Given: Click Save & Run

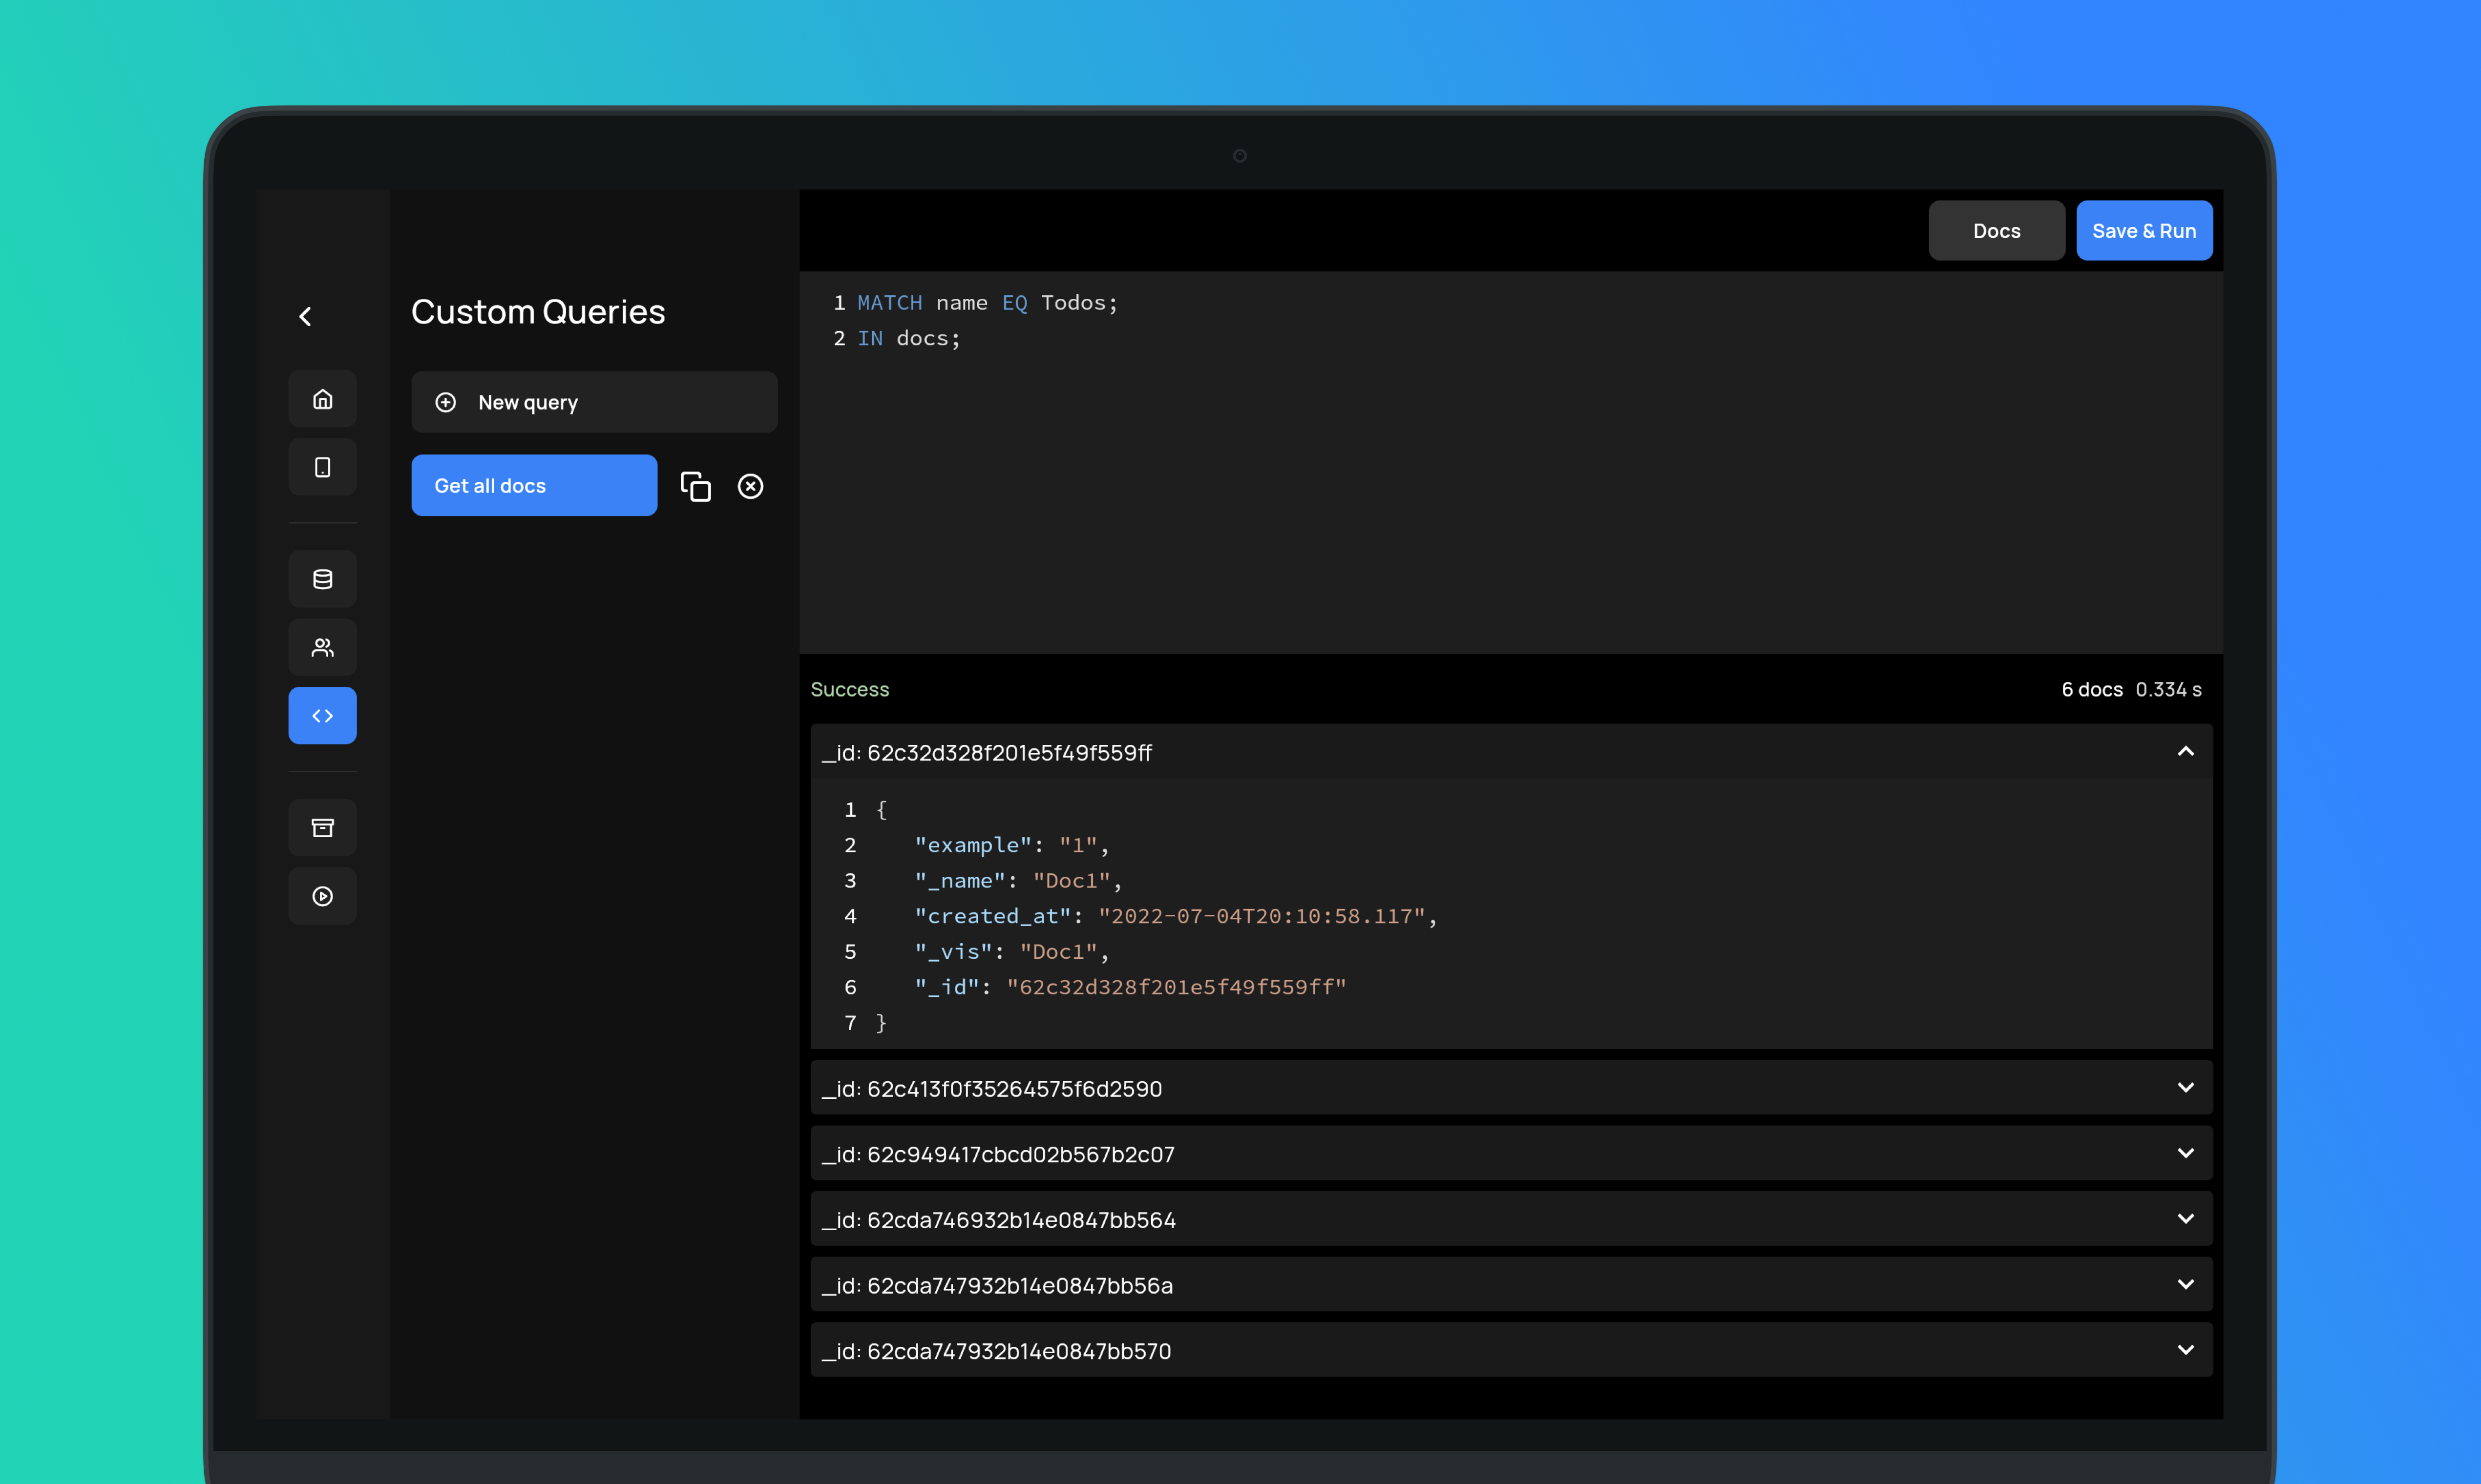Looking at the screenshot, I should 2144,231.
